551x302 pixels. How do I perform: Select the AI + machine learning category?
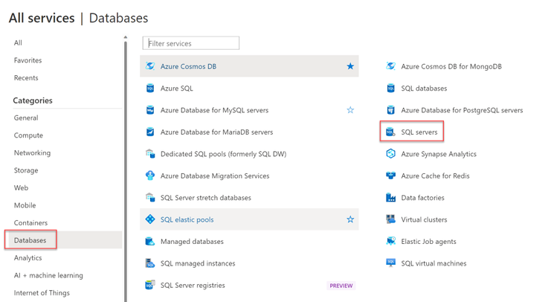(48, 275)
